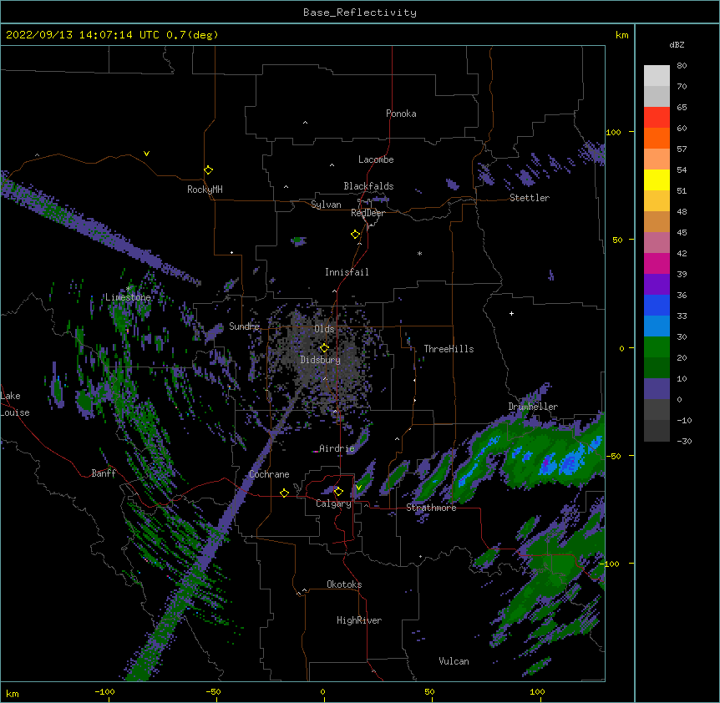Click the Lacombe map label
Viewport: 720px width, 703px height.
376,159
